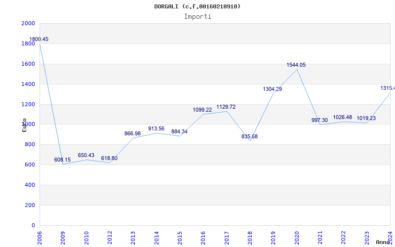Click the 2000 y-axis tick label

[28, 23]
